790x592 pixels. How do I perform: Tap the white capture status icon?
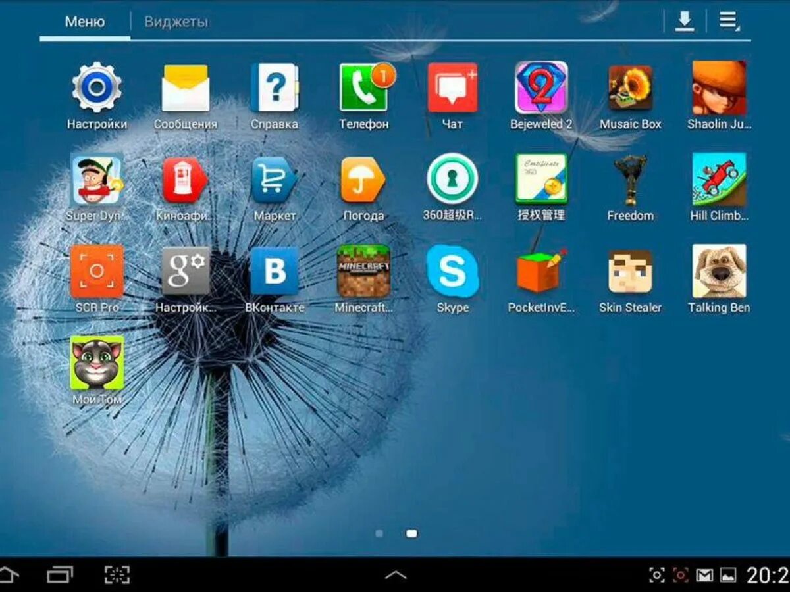point(656,576)
